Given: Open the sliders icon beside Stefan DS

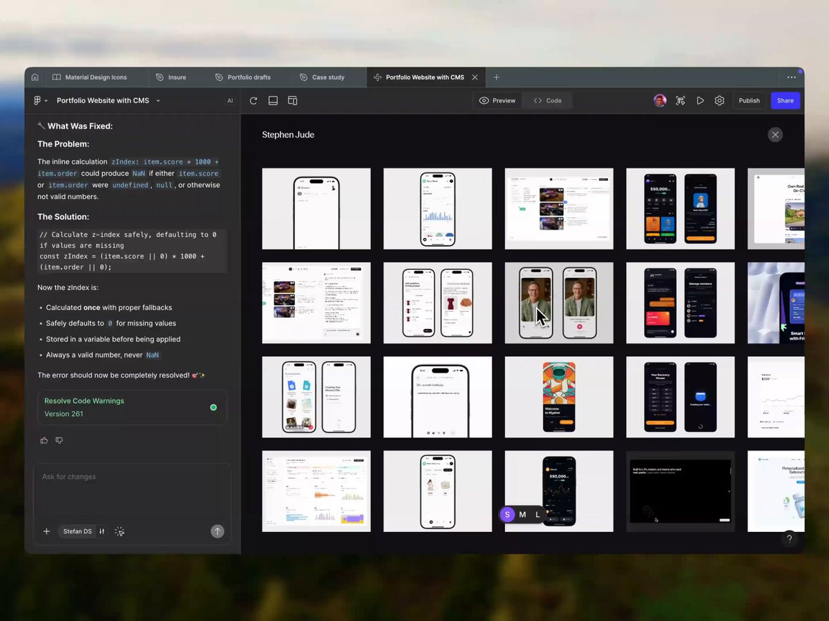Looking at the screenshot, I should tap(102, 531).
